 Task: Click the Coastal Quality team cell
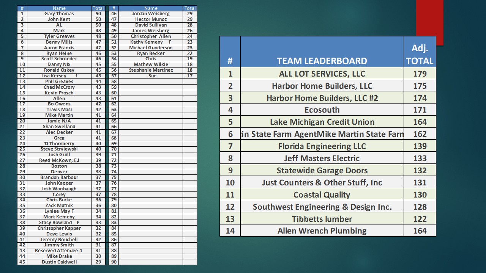322,195
